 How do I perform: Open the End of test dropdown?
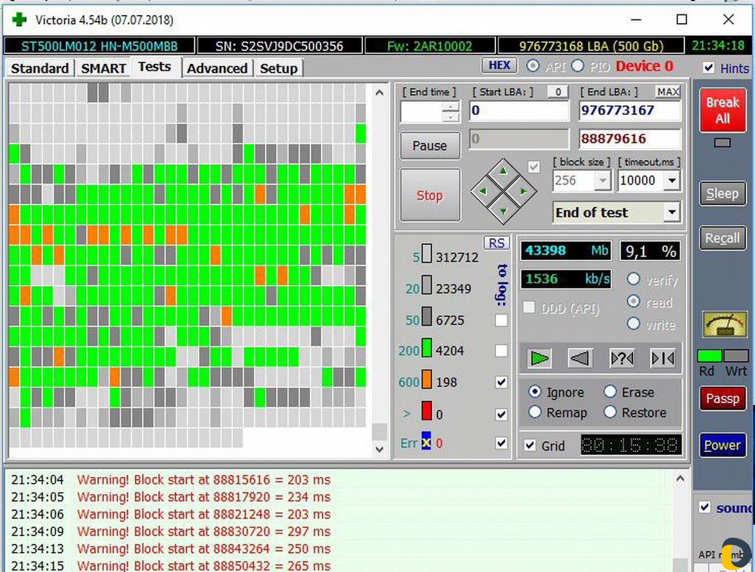click(x=671, y=213)
